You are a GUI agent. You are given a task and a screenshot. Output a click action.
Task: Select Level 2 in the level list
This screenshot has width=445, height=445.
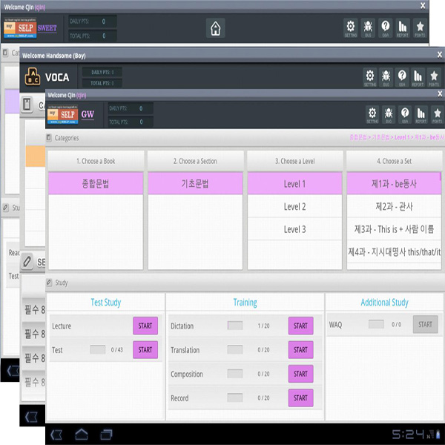[294, 206]
